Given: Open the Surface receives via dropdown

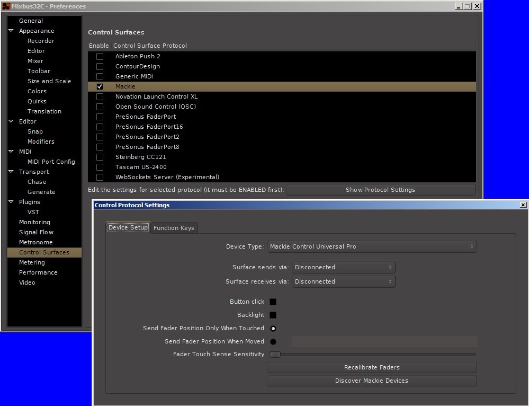Looking at the screenshot, I should 344,281.
